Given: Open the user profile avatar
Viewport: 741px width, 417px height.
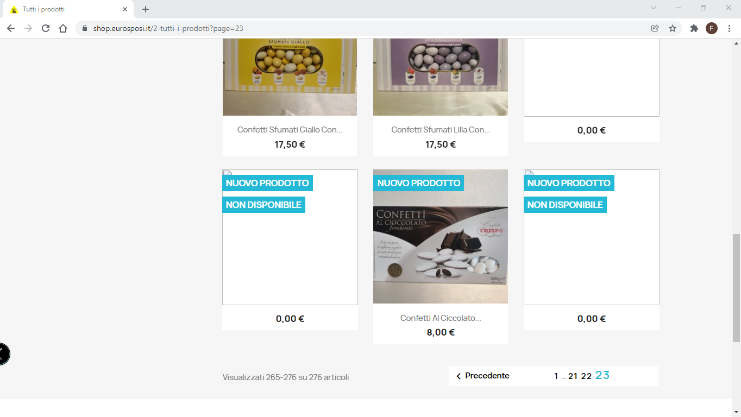Looking at the screenshot, I should click(x=712, y=28).
